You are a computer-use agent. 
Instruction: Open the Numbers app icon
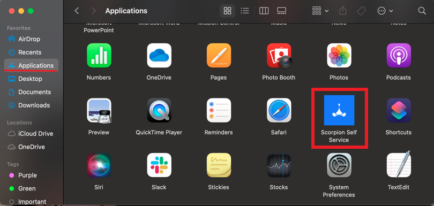point(99,55)
